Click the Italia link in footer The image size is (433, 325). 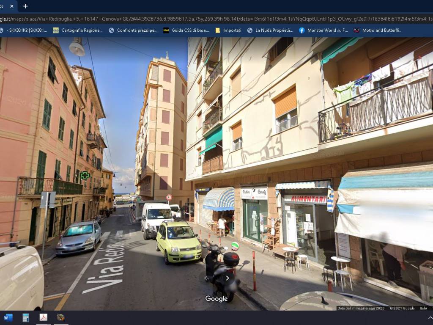click(x=423, y=308)
